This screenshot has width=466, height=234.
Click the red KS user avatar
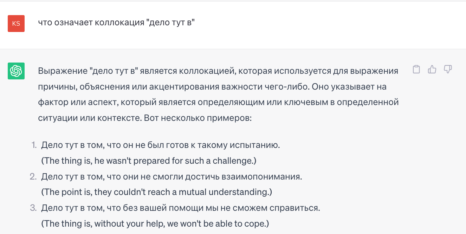click(x=16, y=24)
